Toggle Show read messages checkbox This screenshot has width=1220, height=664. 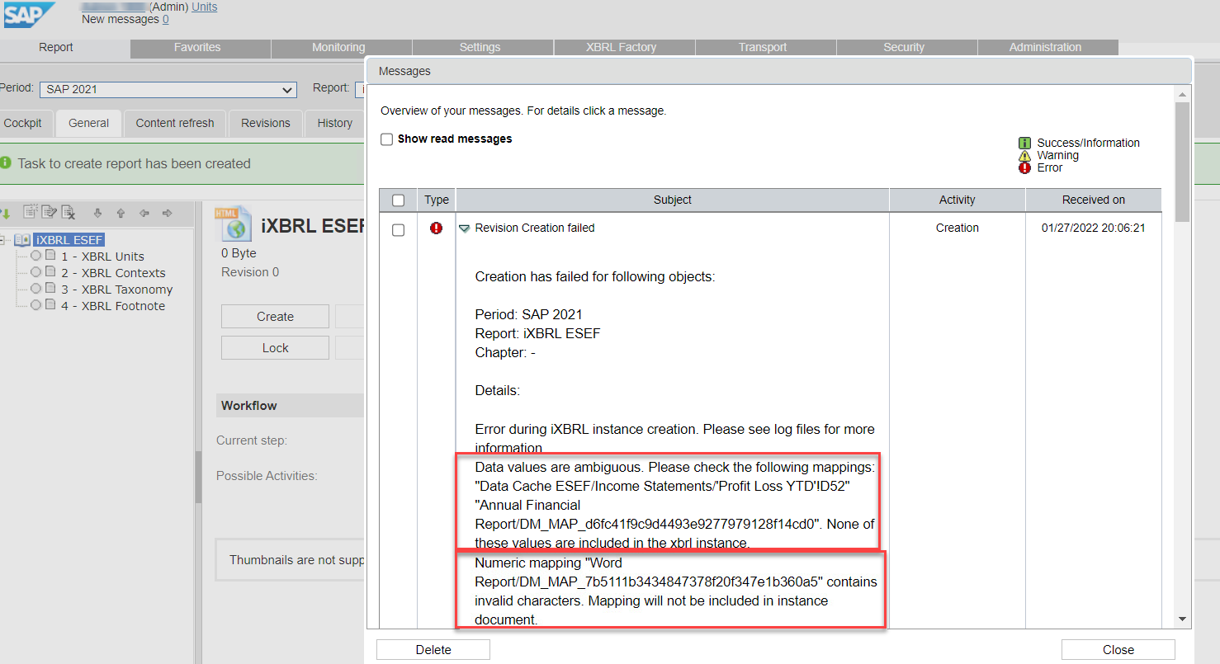tap(386, 139)
